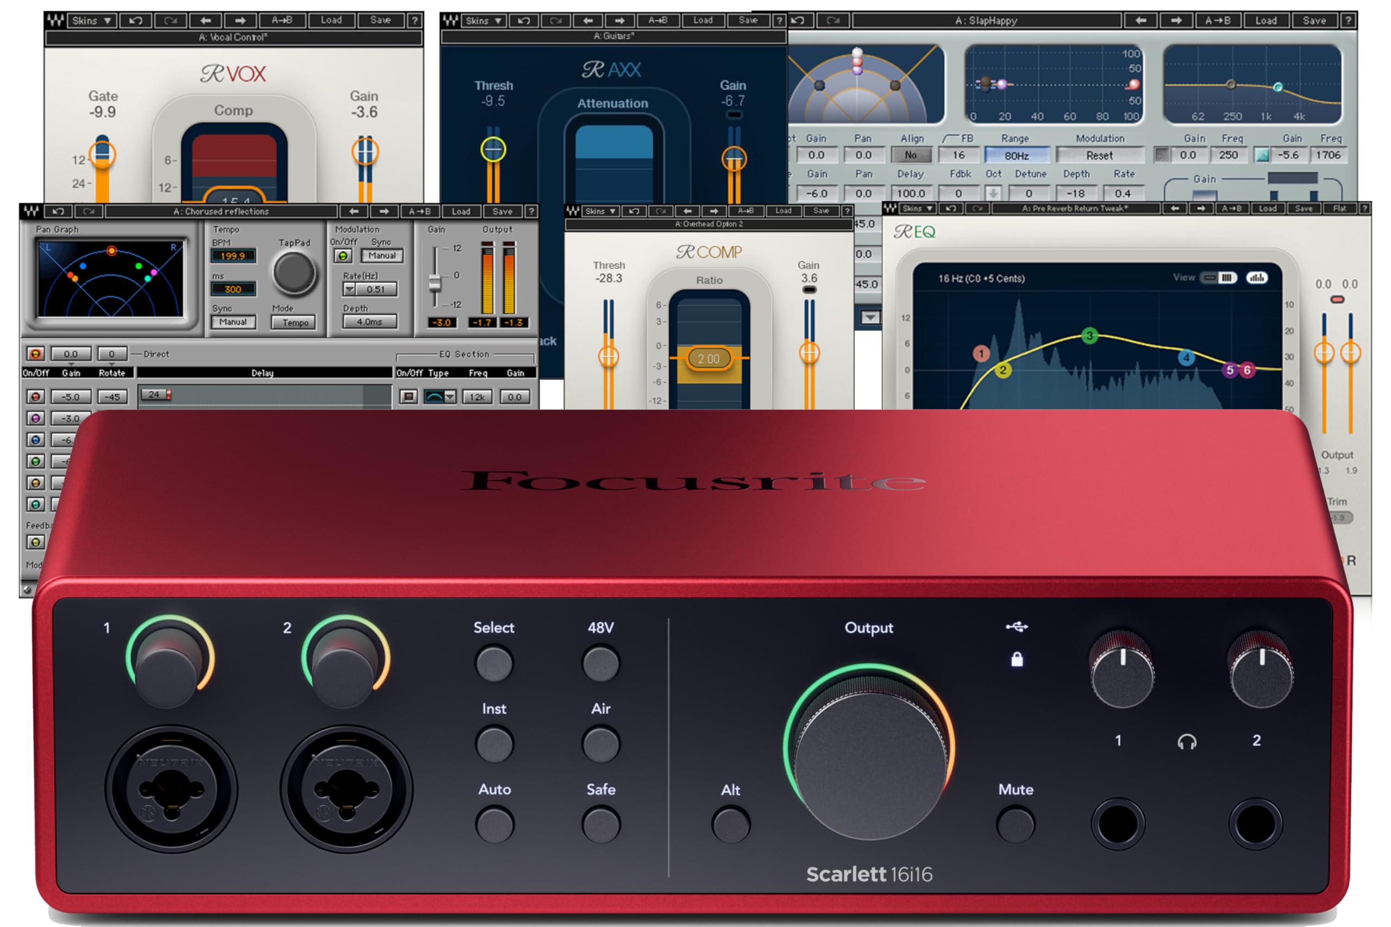Click Load in the RComp toolbar
Viewport: 1391px width, 927px height.
(x=783, y=211)
